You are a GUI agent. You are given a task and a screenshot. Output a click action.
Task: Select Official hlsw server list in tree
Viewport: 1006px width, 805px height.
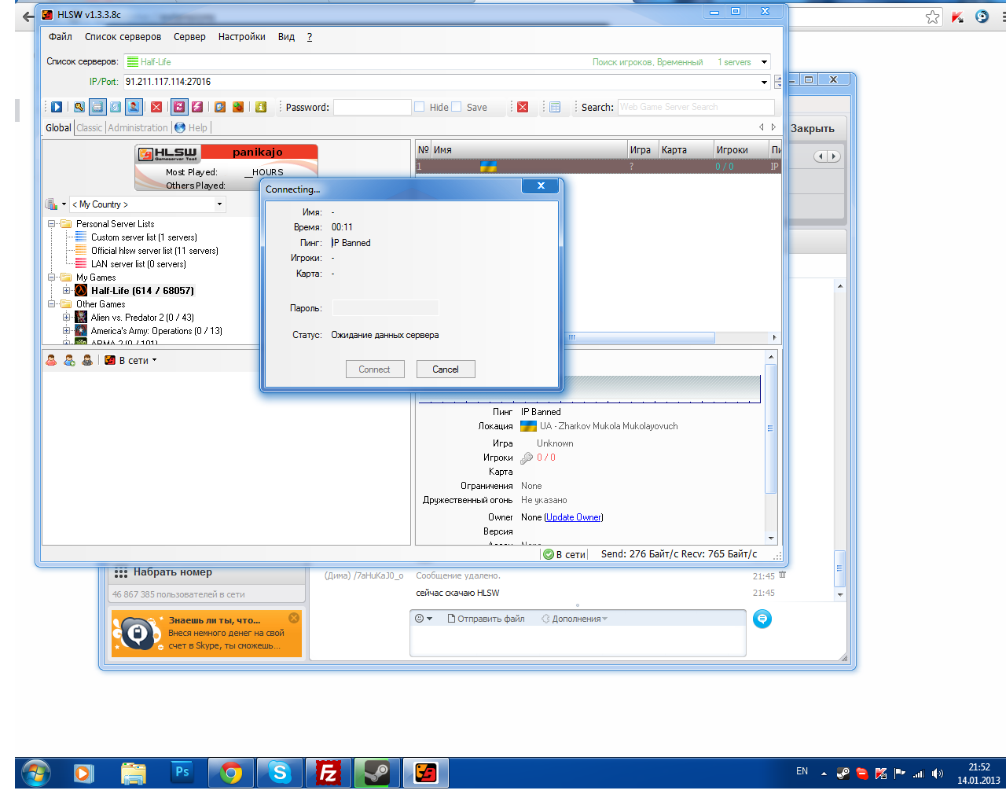click(x=155, y=251)
